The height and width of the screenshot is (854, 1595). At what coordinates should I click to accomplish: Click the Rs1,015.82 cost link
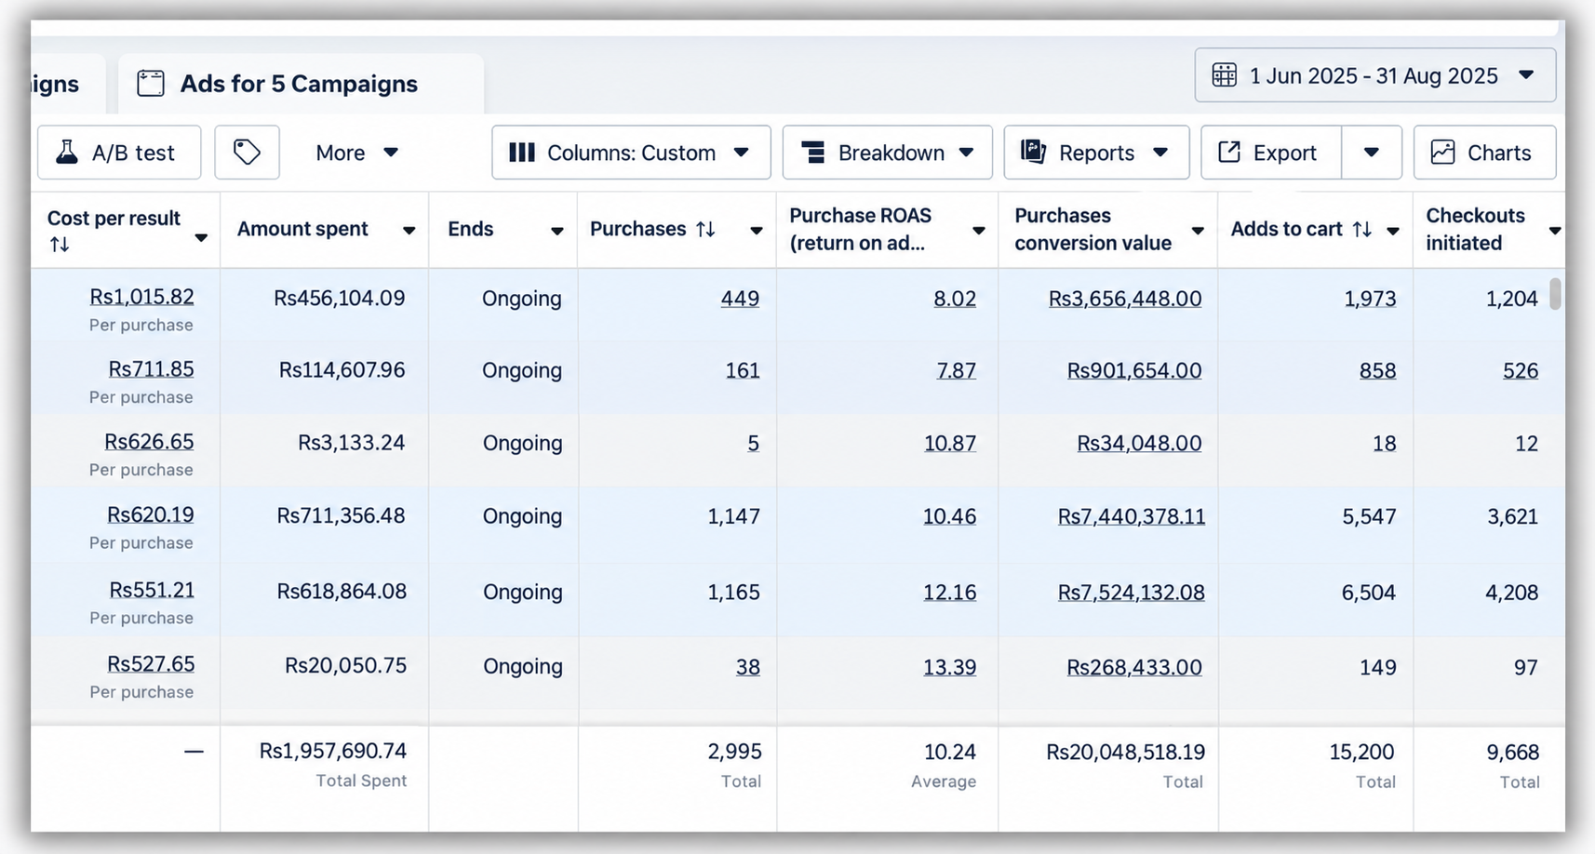(x=141, y=297)
